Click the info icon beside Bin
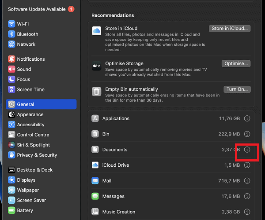The width and height of the screenshot is (265, 220). 247,134
